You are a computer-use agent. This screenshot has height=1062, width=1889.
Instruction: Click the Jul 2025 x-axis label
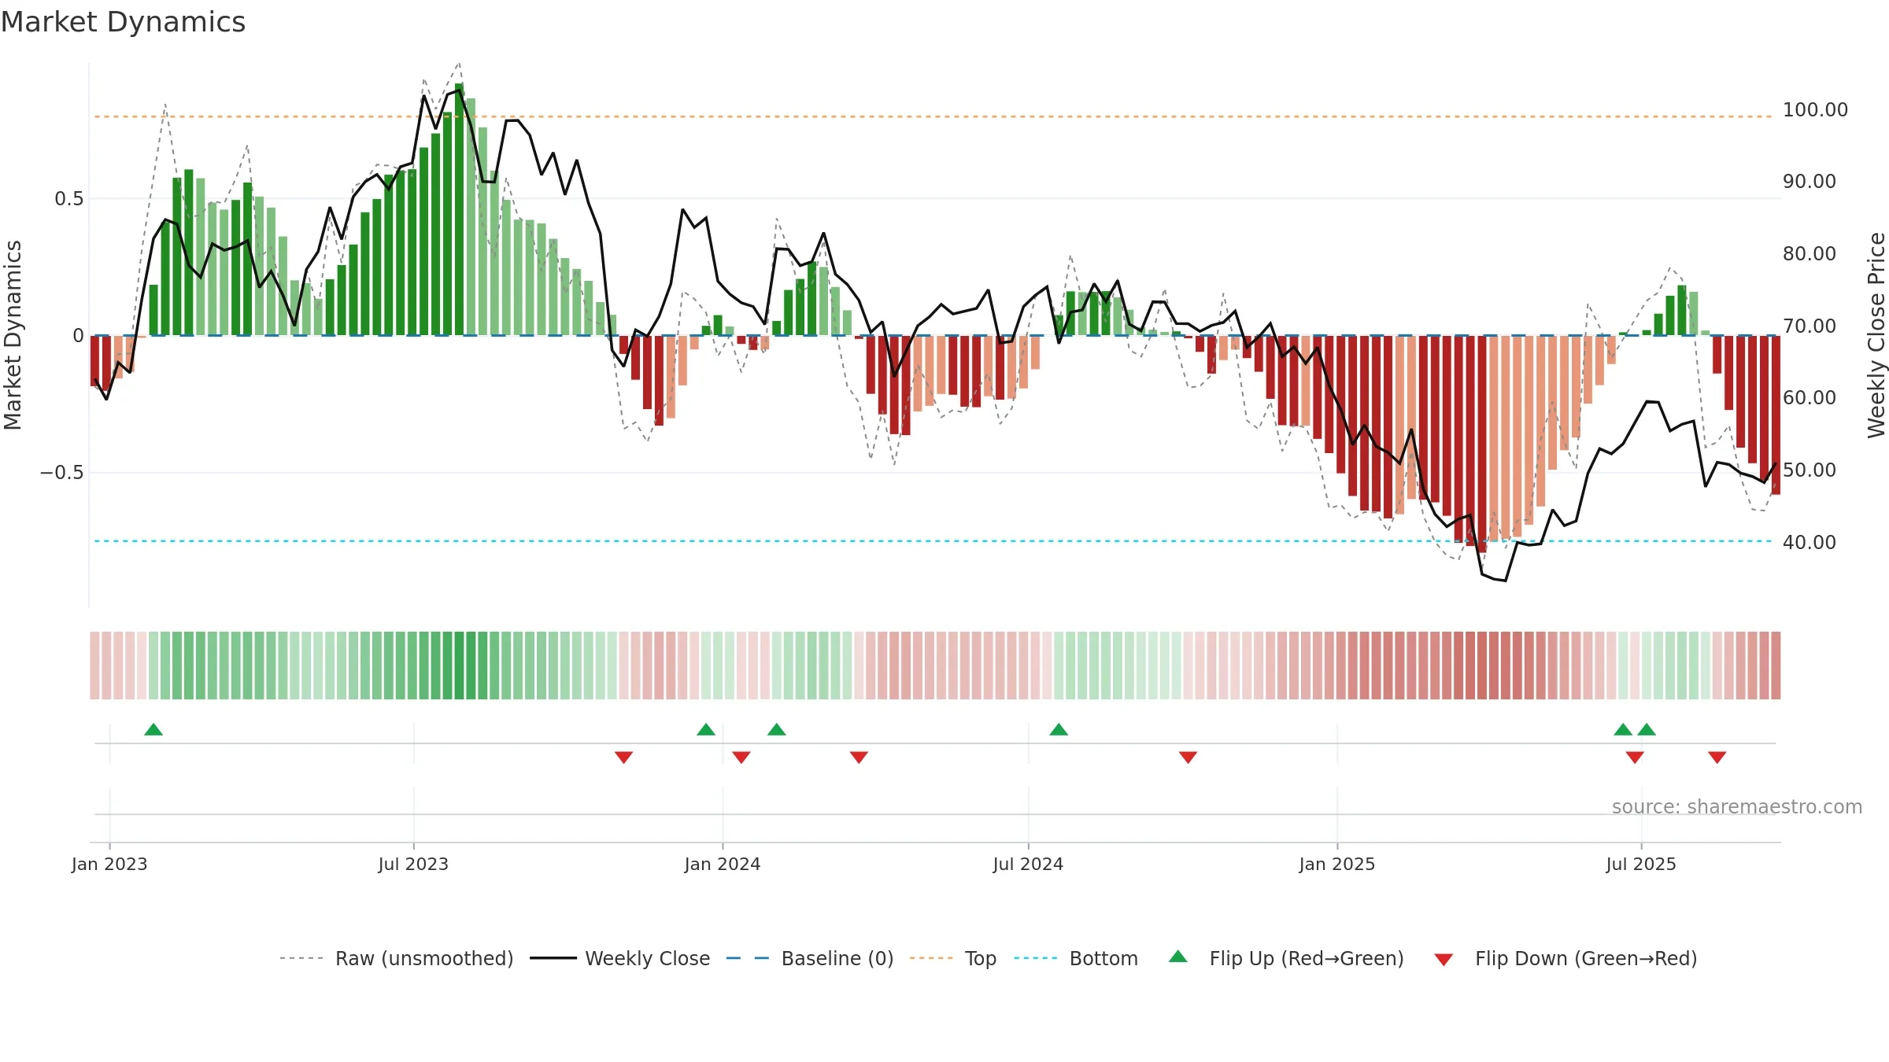click(x=1641, y=864)
